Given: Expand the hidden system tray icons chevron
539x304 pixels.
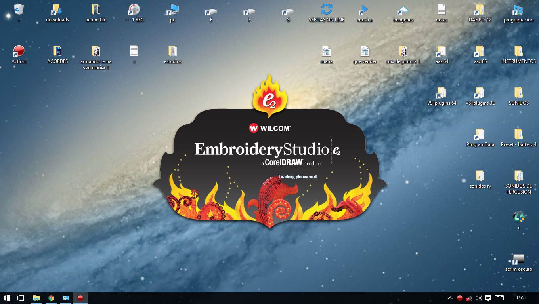Looking at the screenshot, I should pyautogui.click(x=450, y=298).
